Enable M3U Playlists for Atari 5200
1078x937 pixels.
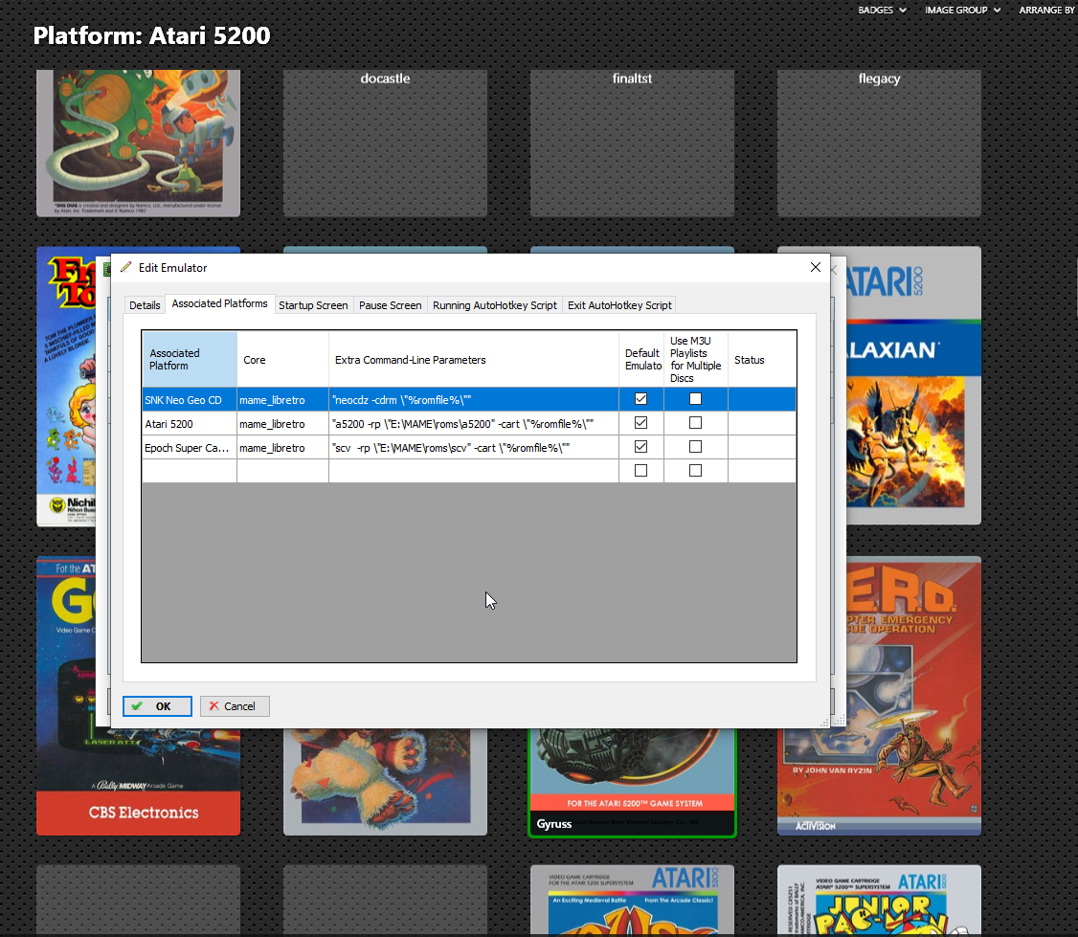coord(696,423)
